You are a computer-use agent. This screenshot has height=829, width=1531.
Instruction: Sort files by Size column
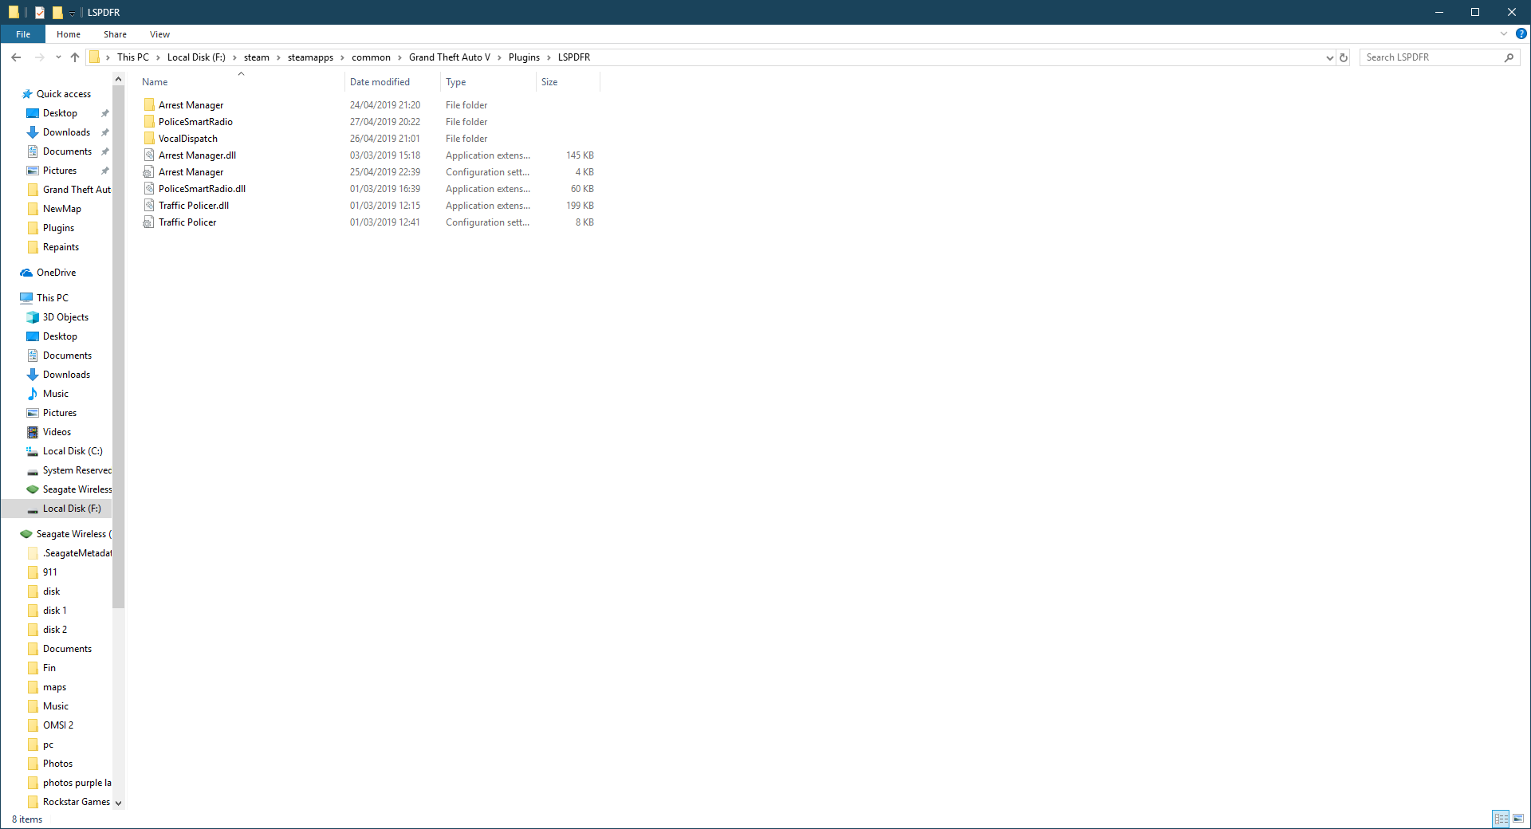click(568, 82)
